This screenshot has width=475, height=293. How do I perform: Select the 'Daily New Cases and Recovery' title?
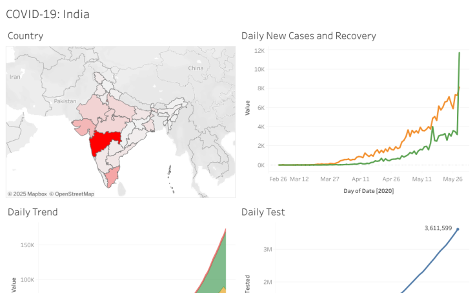click(308, 35)
